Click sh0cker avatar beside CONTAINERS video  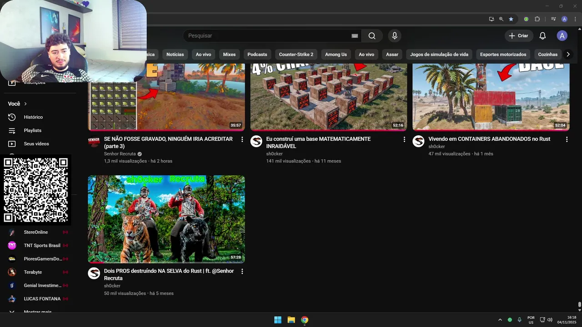coord(418,141)
